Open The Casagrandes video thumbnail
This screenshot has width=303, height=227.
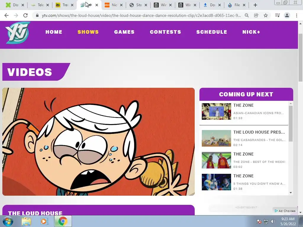click(x=216, y=138)
